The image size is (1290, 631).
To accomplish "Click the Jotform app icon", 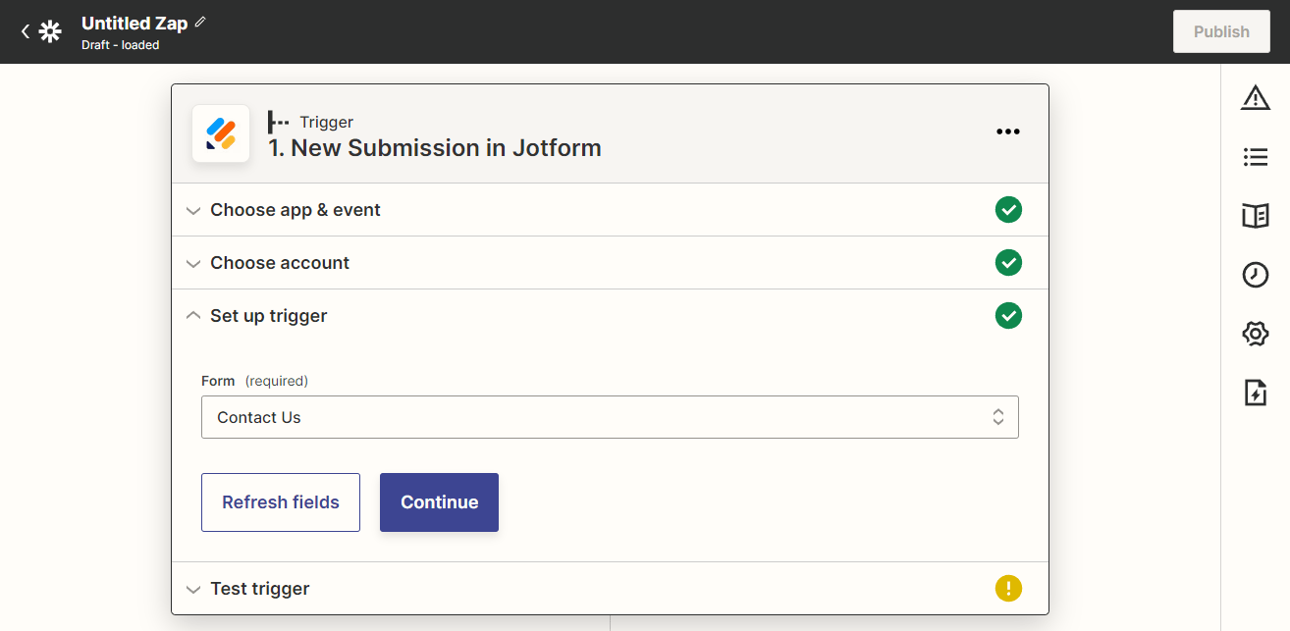I will point(221,133).
